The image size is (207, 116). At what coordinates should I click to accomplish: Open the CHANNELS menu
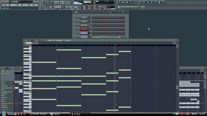(14, 5)
